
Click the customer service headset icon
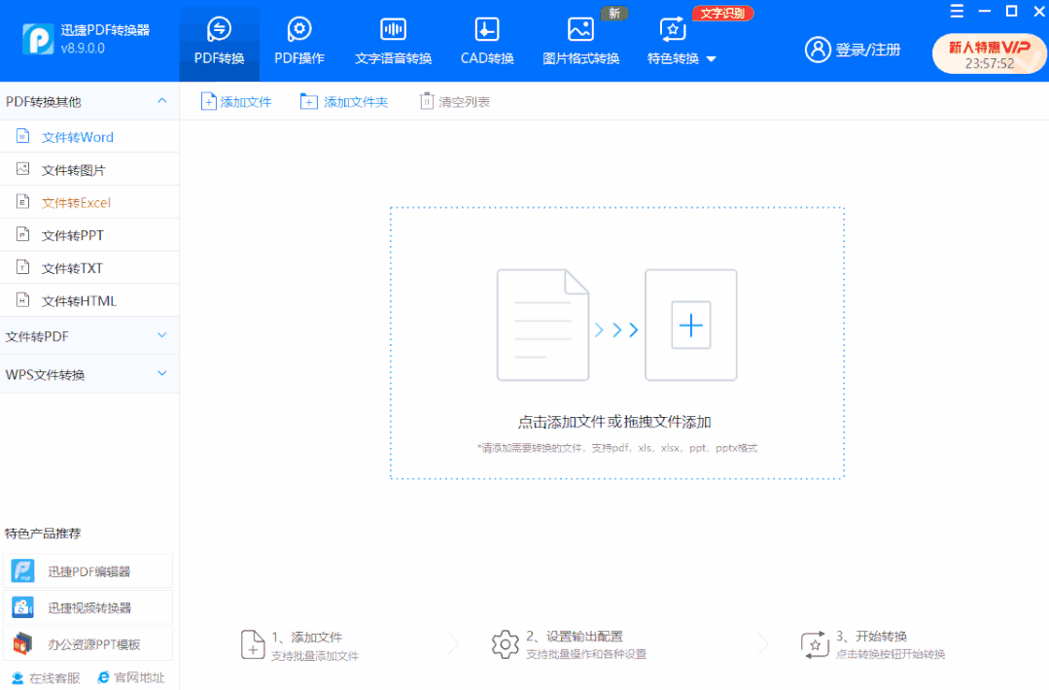point(17,678)
